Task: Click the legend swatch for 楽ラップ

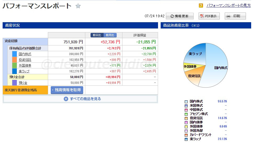Action: click(x=186, y=139)
